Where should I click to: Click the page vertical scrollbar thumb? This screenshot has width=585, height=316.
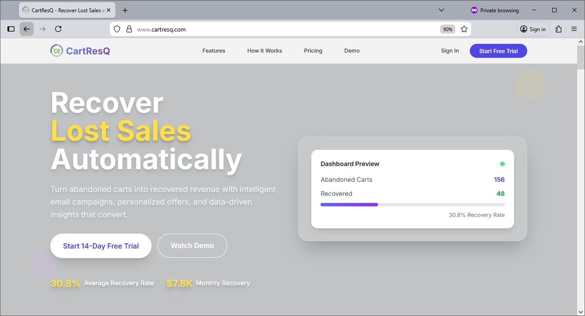pos(581,57)
